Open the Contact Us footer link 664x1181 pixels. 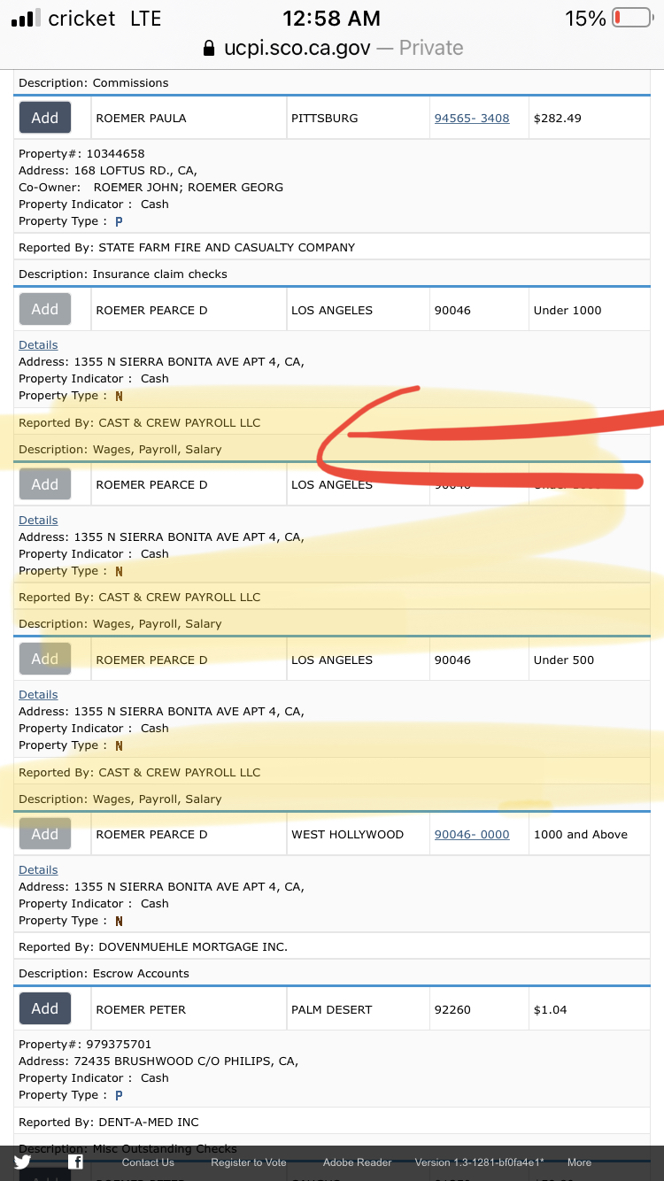148,1162
